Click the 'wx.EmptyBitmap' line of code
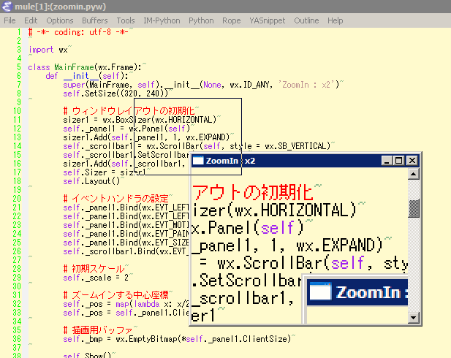The width and height of the screenshot is (451, 358). click(x=175, y=339)
